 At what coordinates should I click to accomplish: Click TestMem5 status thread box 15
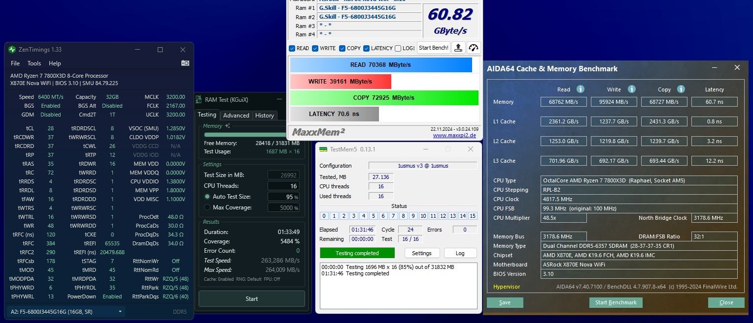coord(473,216)
